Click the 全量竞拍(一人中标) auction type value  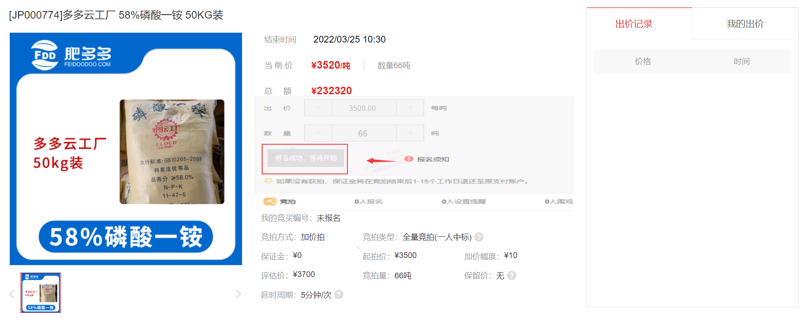tap(437, 237)
